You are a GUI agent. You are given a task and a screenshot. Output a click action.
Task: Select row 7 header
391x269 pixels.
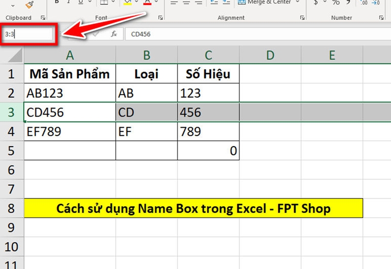tap(11, 189)
